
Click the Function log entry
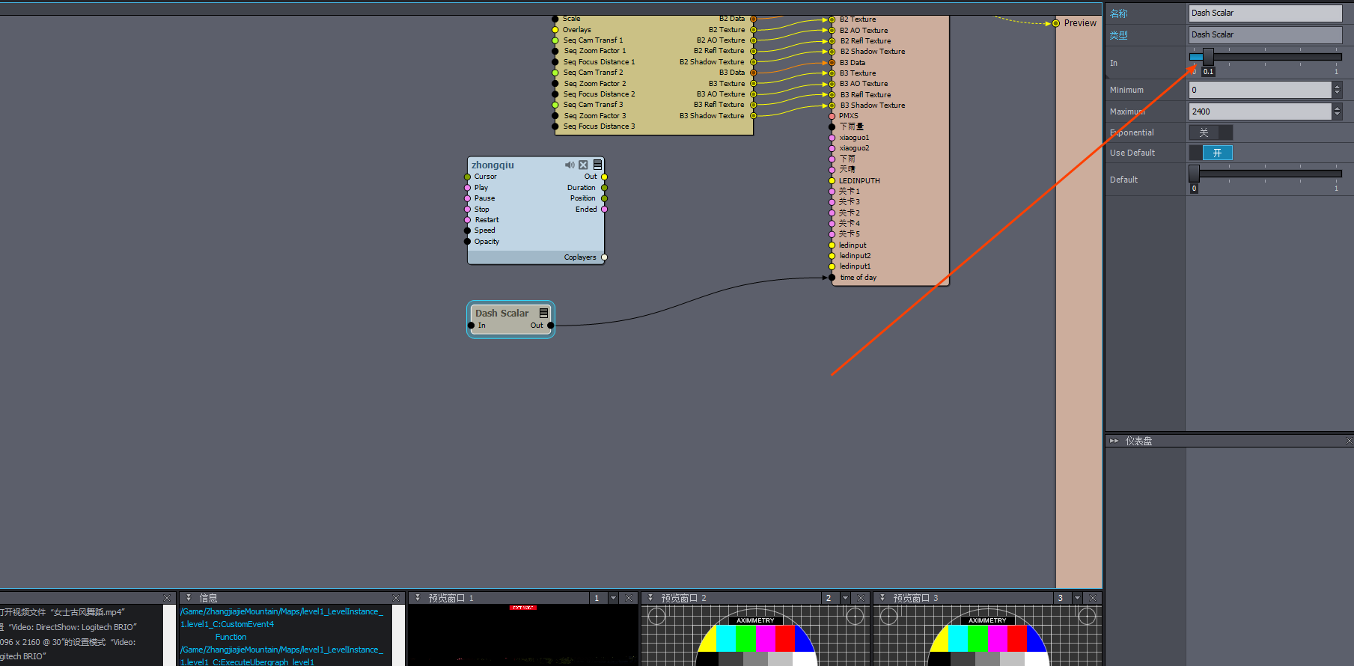click(231, 637)
